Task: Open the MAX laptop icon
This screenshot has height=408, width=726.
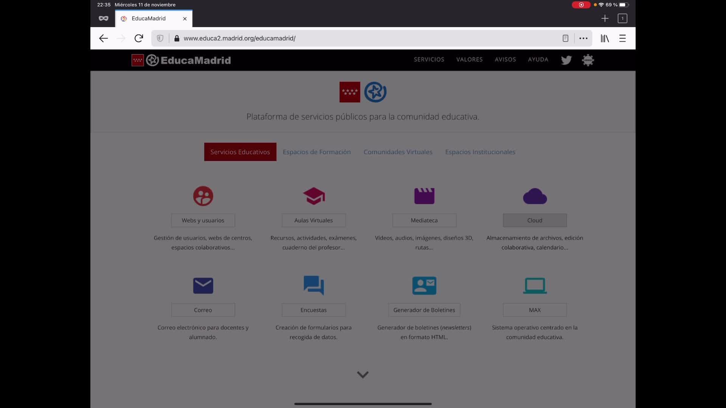Action: click(535, 286)
